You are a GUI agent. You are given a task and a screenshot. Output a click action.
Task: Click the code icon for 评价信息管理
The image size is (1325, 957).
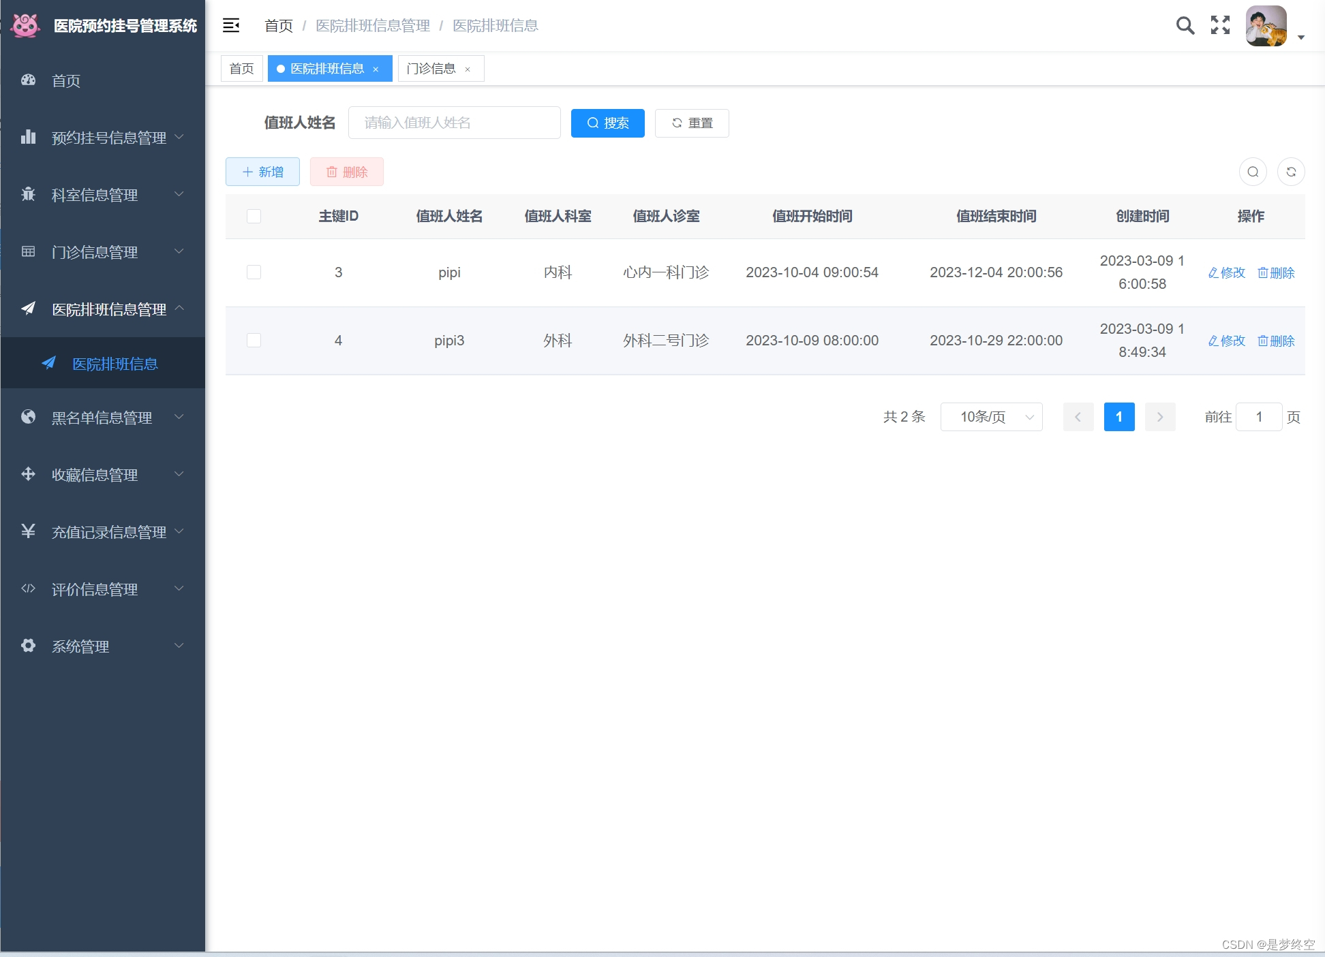(28, 588)
